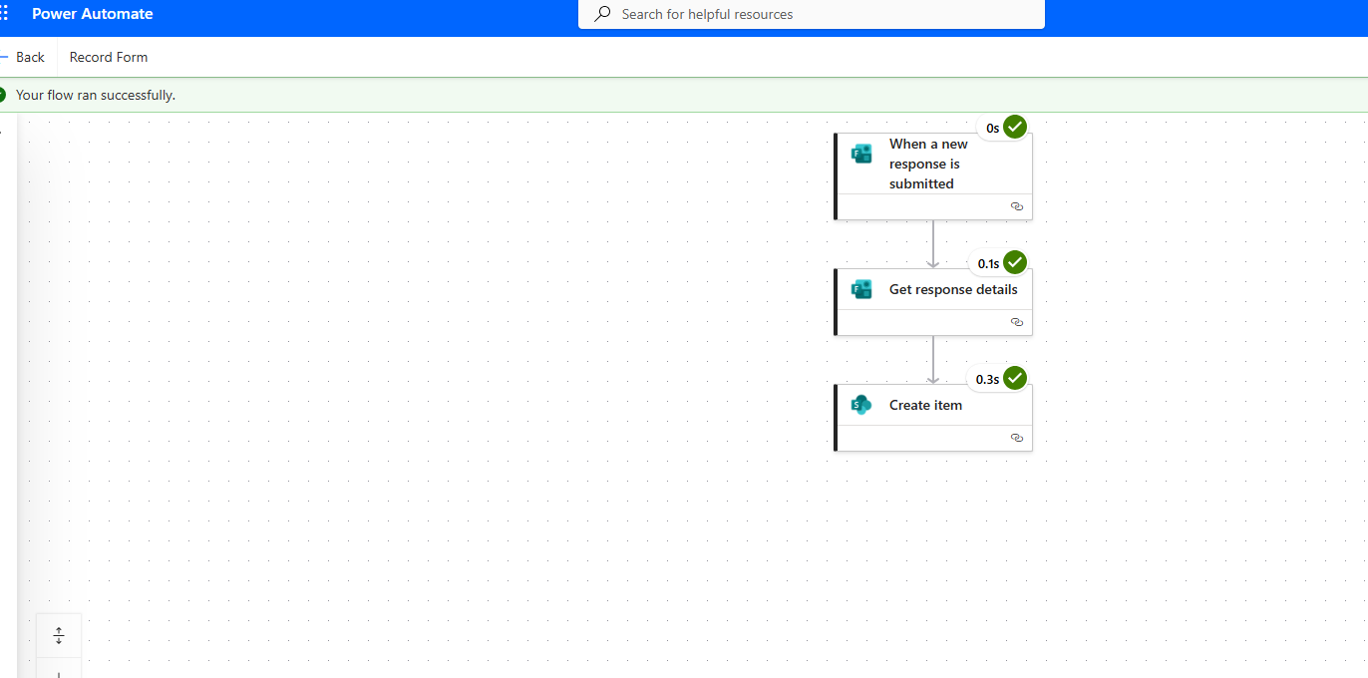Open the 'When a new response is submitted' step

point(927,164)
